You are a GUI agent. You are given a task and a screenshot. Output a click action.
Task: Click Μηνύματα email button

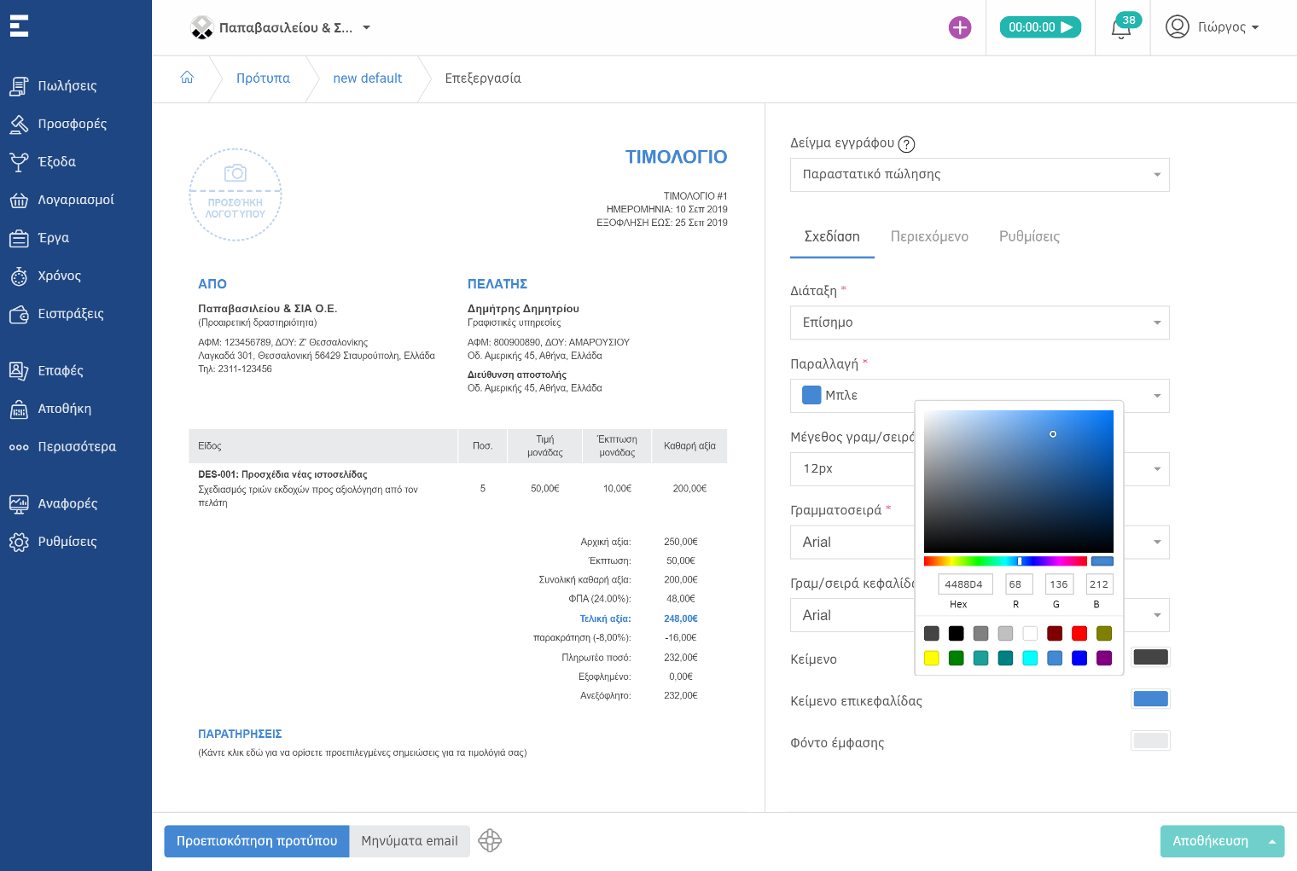[410, 841]
